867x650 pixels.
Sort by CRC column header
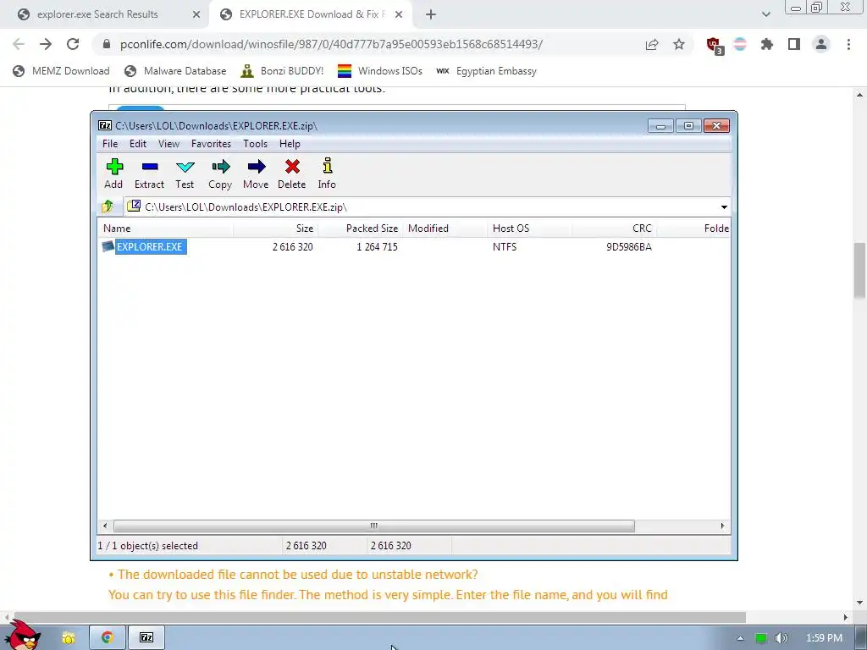(615, 229)
